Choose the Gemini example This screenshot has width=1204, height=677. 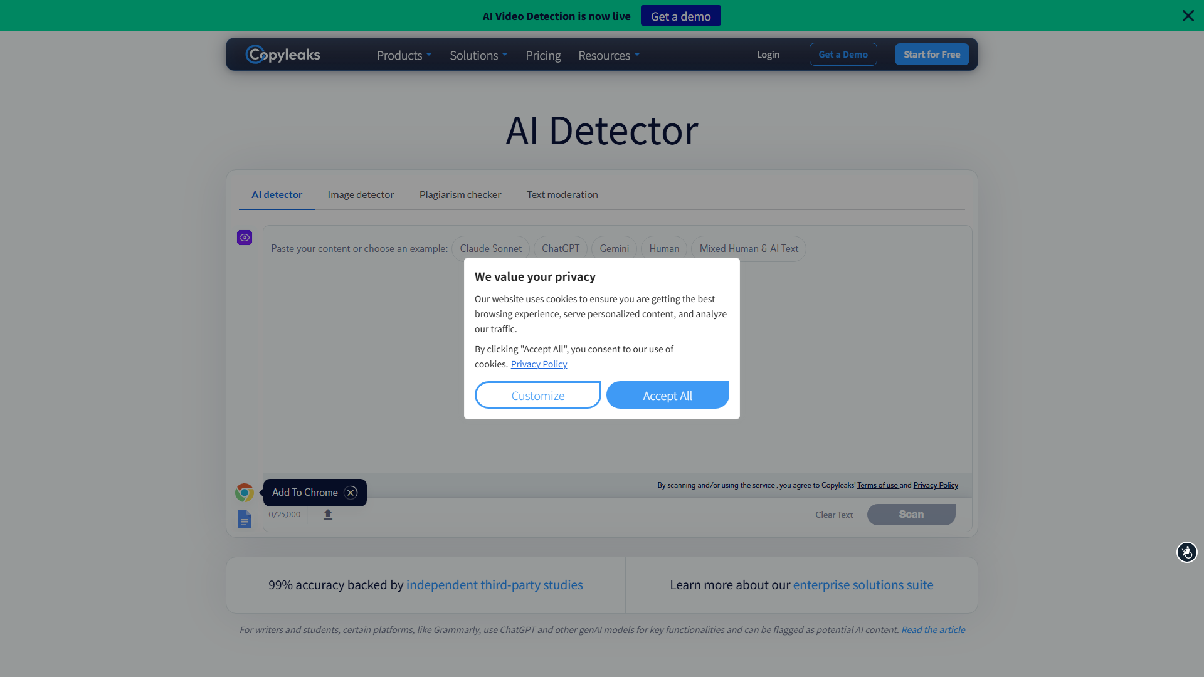pyautogui.click(x=614, y=249)
